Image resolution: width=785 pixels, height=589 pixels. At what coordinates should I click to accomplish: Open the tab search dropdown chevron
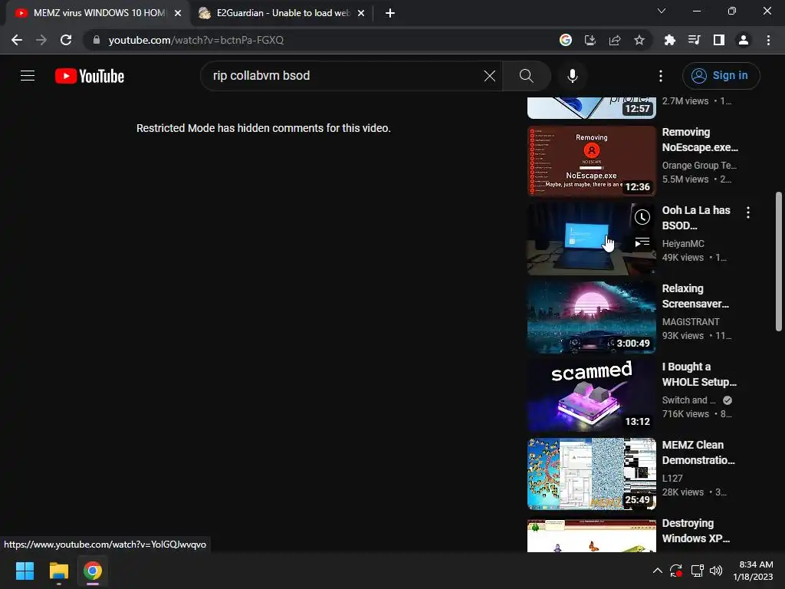tap(662, 11)
